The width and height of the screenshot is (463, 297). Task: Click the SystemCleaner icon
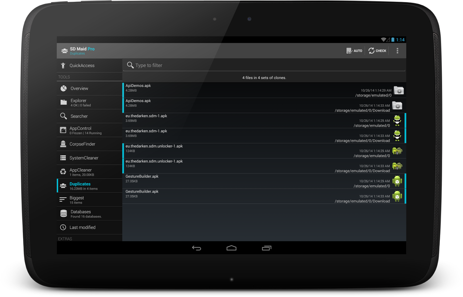click(63, 158)
